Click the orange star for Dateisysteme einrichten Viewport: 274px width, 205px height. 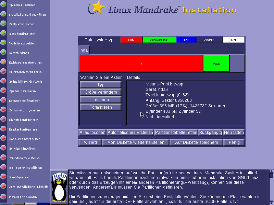[3, 62]
